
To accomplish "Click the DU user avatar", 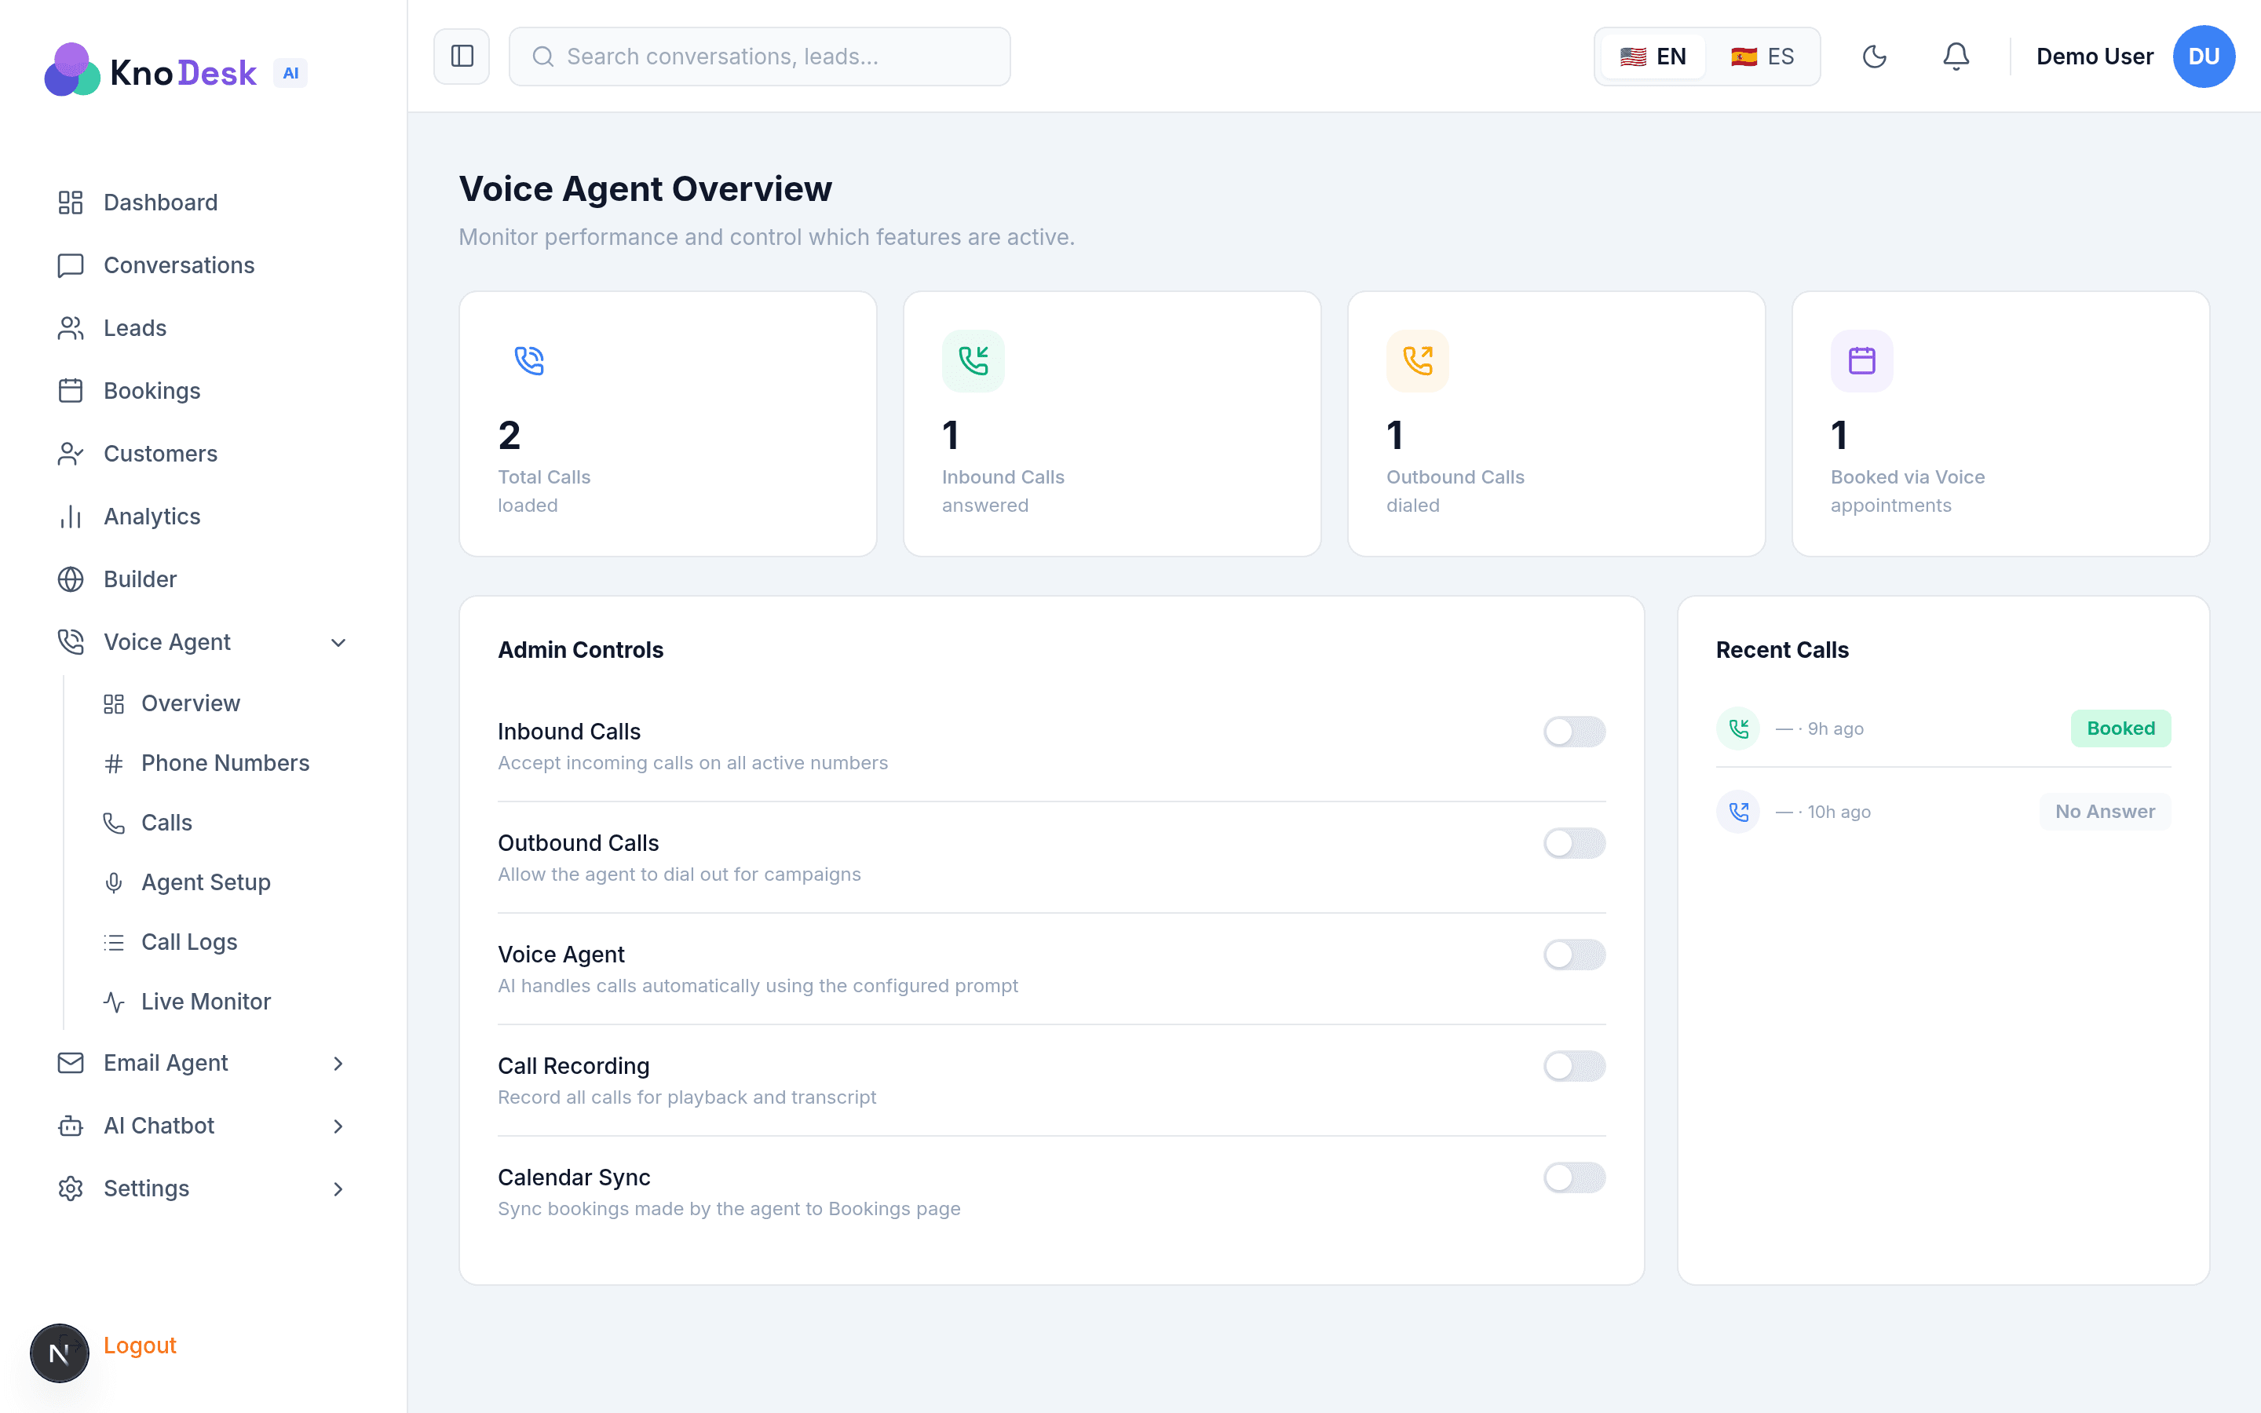I will pyautogui.click(x=2203, y=56).
